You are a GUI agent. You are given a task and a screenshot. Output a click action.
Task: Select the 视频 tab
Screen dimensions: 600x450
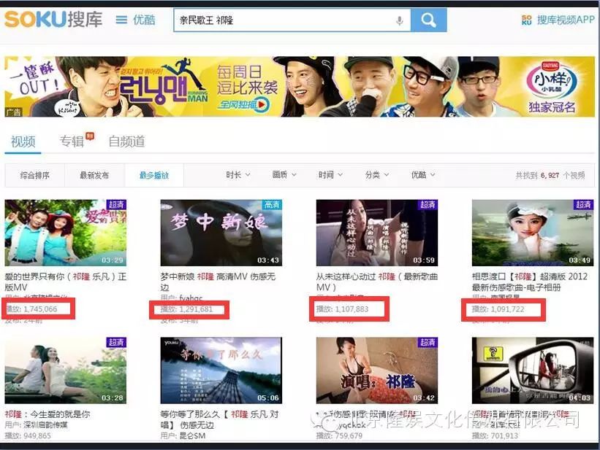pyautogui.click(x=23, y=141)
